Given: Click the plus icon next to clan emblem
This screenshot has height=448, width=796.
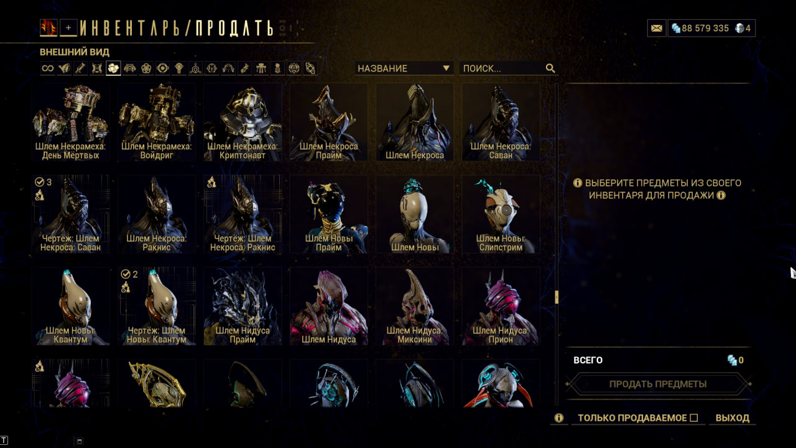Looking at the screenshot, I should [x=68, y=27].
